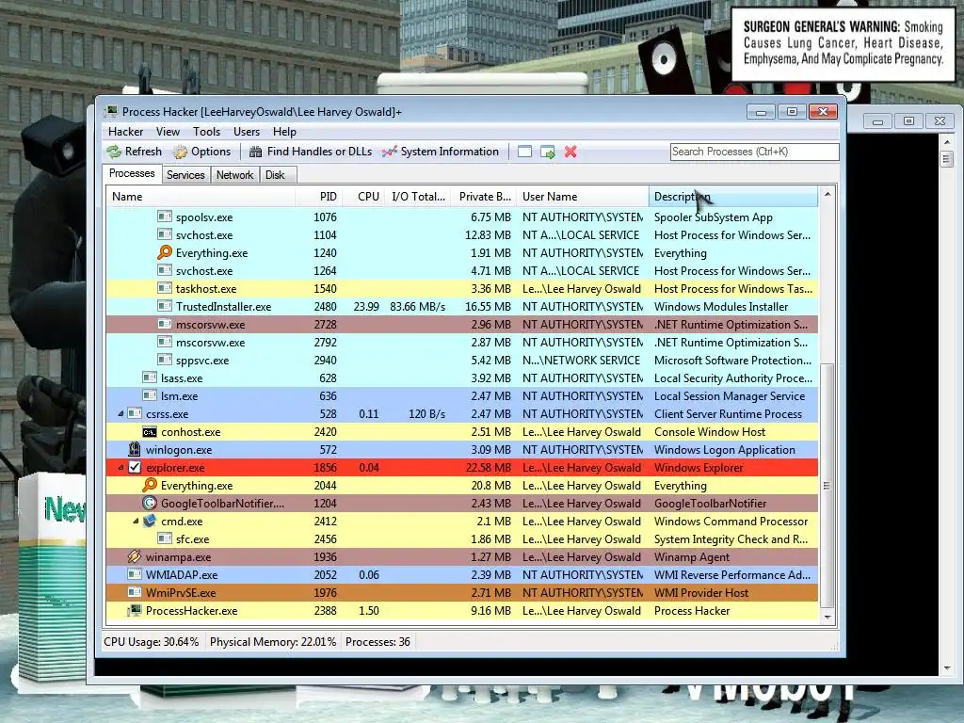The width and height of the screenshot is (964, 723).
Task: Open Options via the gear icon
Action: click(x=180, y=152)
